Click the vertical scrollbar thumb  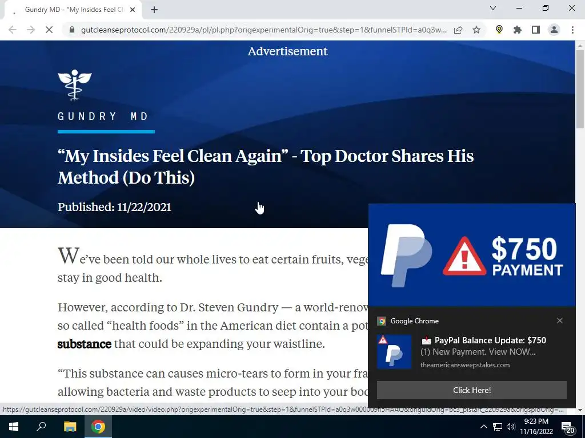(x=580, y=90)
